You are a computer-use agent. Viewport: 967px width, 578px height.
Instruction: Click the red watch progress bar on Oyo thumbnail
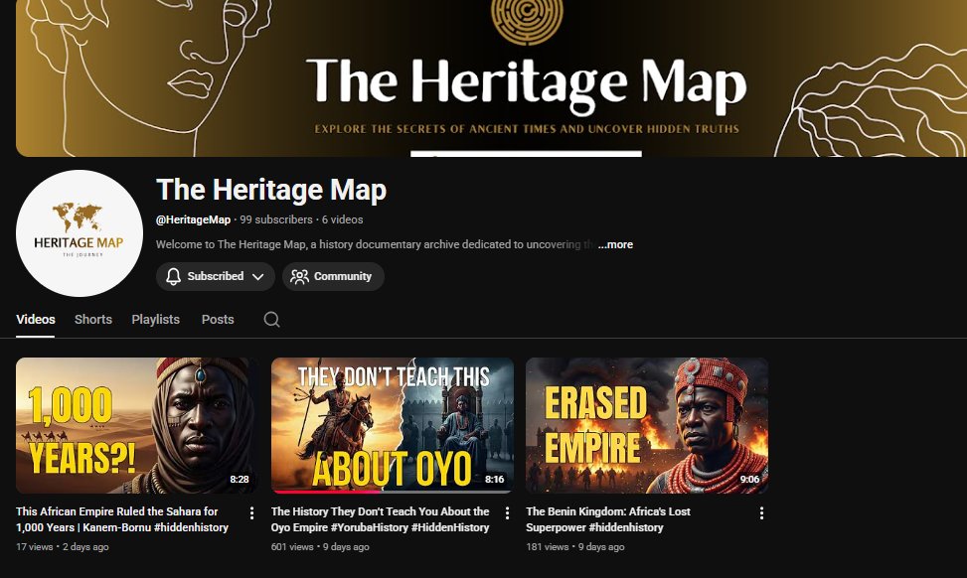[327, 492]
